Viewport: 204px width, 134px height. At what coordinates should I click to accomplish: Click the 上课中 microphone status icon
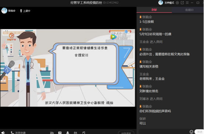pyautogui.click(x=21, y=11)
